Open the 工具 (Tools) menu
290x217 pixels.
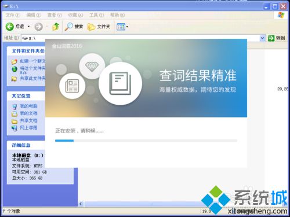click(x=96, y=15)
